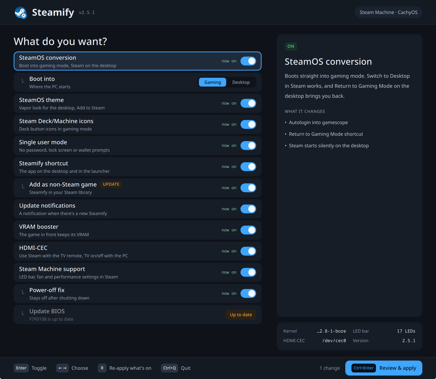Image resolution: width=436 pixels, height=379 pixels.
Task: Turn off Update notifications switch
Action: tap(248, 209)
